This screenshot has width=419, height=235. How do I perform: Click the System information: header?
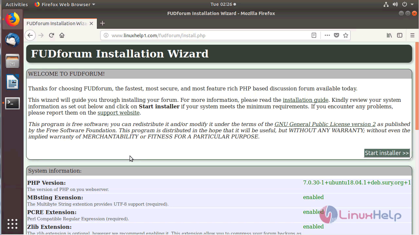(55, 171)
